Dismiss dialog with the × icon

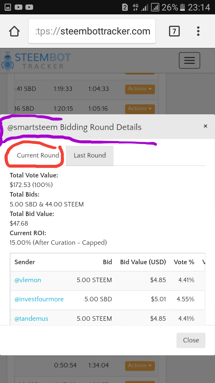click(x=205, y=126)
